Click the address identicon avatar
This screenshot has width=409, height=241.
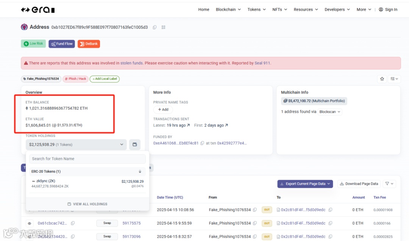pyautogui.click(x=24, y=27)
